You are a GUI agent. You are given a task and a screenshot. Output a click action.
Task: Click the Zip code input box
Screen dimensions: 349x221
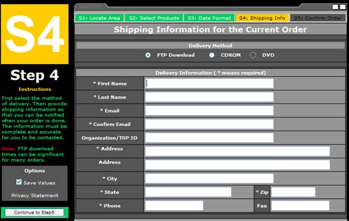293,192
